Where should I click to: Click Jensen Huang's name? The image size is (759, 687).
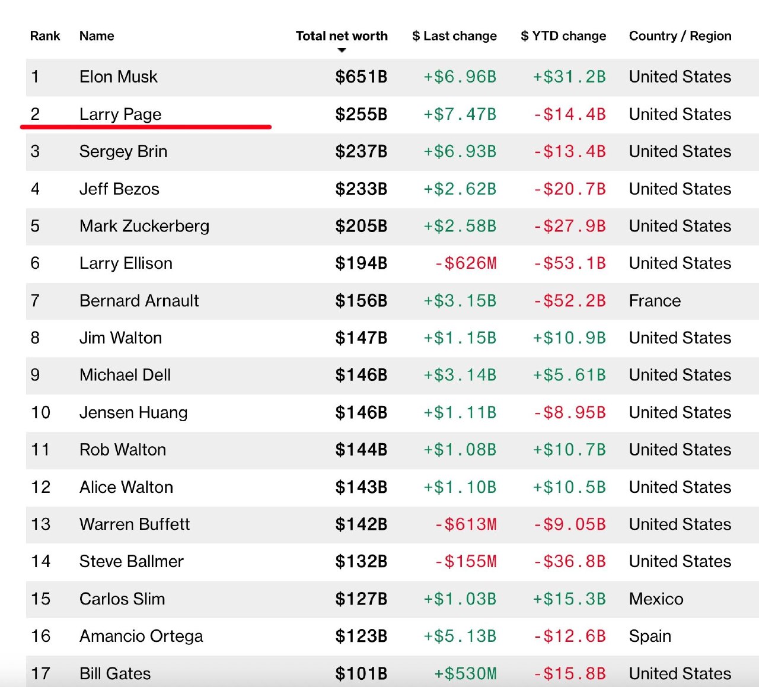click(x=133, y=412)
